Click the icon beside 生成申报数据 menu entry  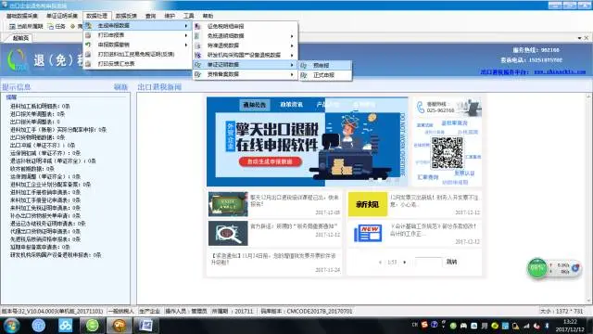88,25
